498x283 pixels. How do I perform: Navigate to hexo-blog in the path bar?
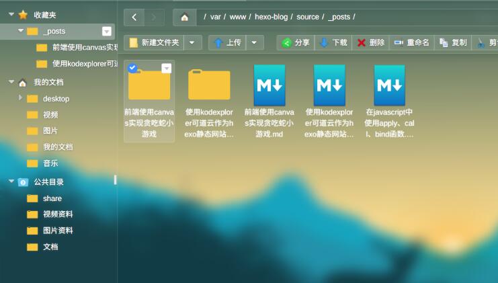(x=272, y=17)
